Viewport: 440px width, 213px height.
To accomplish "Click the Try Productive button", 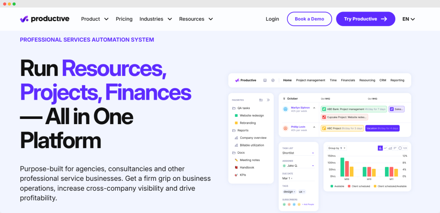I will pyautogui.click(x=365, y=19).
